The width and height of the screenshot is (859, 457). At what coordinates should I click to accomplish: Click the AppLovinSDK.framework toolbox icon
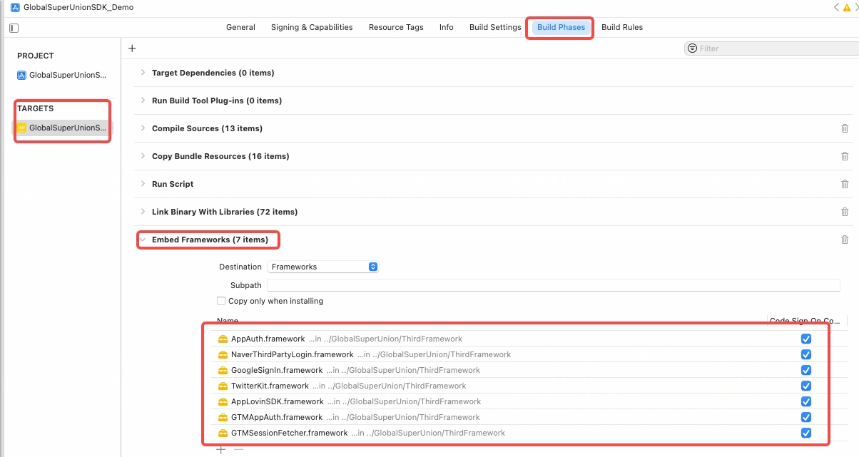[223, 401]
